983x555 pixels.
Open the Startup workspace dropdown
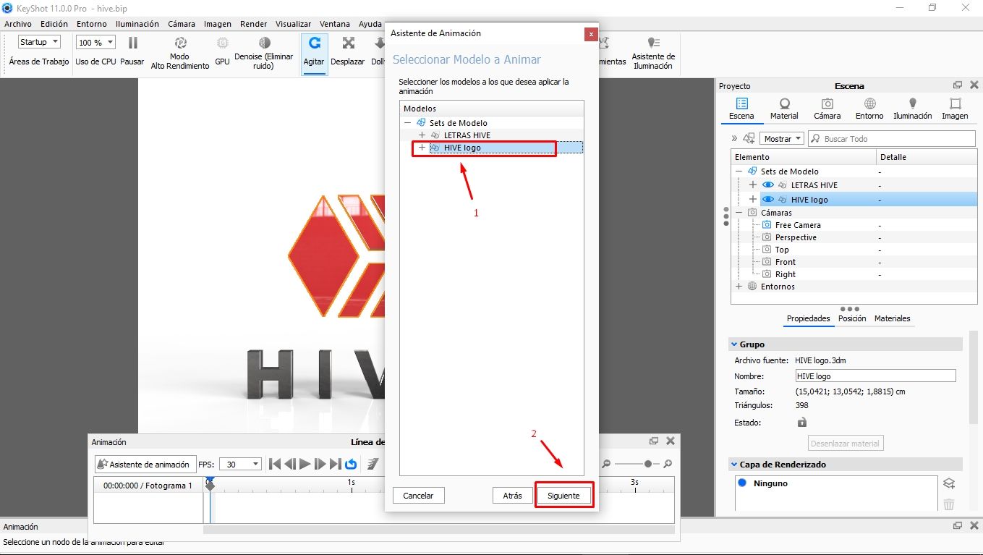point(39,42)
